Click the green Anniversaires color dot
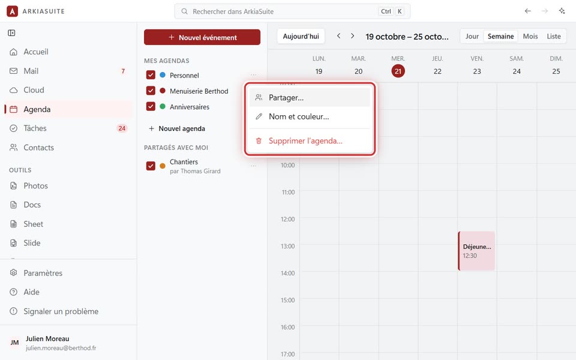The width and height of the screenshot is (576, 360). [163, 107]
